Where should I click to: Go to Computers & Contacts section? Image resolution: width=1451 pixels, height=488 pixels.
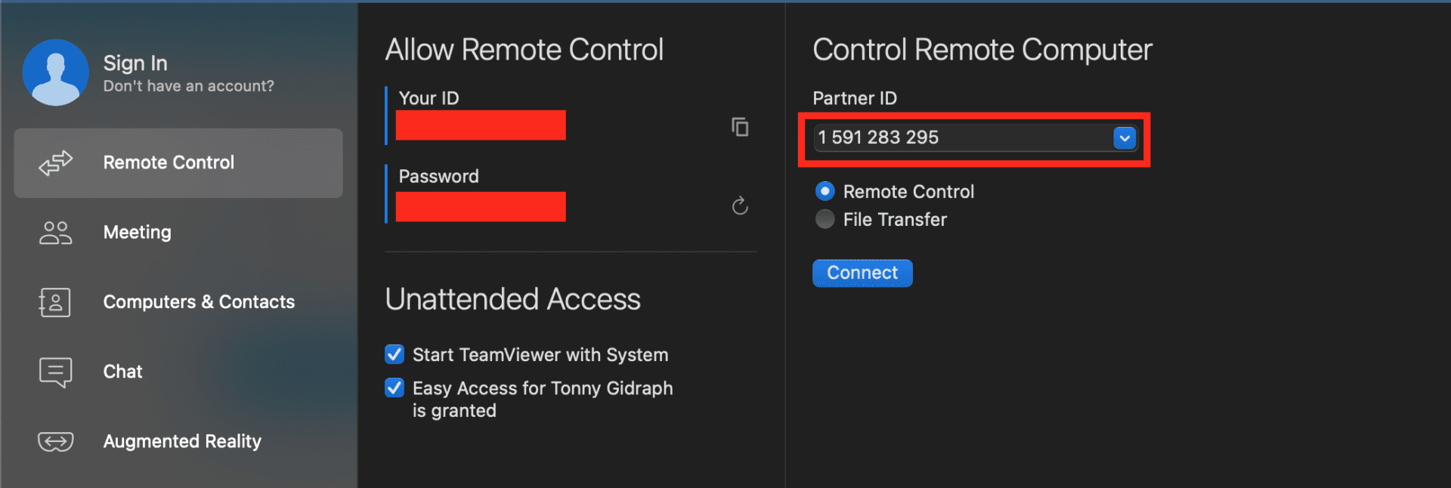(199, 301)
